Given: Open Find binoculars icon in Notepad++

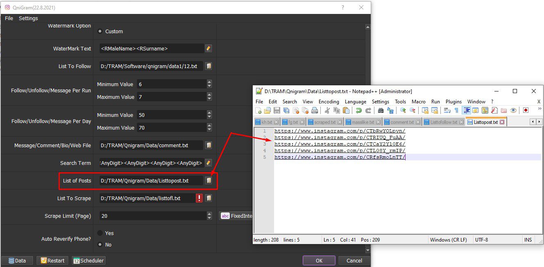Looking at the screenshot, I should coord(381,110).
